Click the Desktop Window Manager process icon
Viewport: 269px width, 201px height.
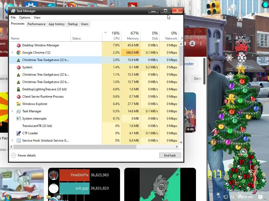coord(19,45)
